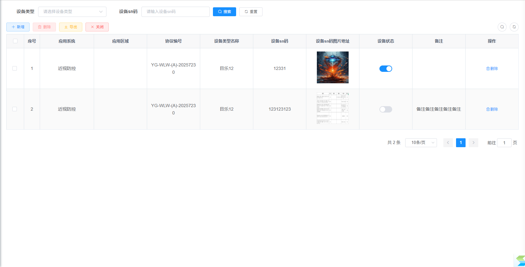Click the round search toggle icon
525x267 pixels.
point(502,27)
